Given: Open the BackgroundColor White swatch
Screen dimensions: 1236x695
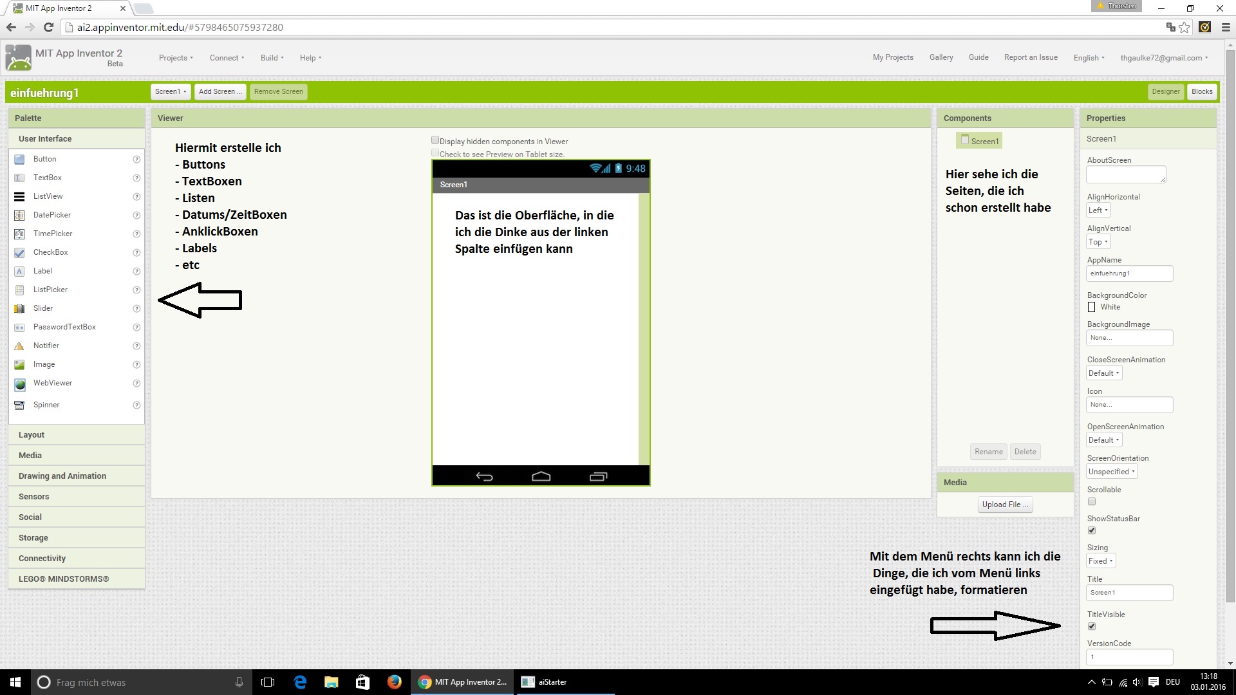Looking at the screenshot, I should pyautogui.click(x=1092, y=307).
